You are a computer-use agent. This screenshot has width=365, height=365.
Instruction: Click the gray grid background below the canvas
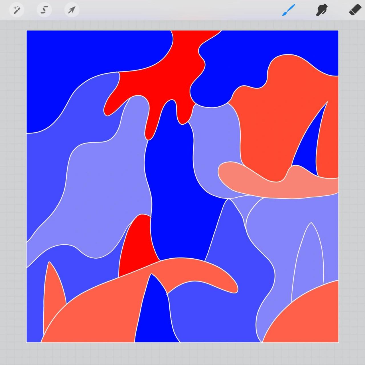tap(182, 354)
